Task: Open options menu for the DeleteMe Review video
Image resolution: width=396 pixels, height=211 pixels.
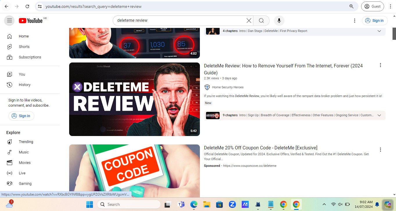Action: pos(380,65)
